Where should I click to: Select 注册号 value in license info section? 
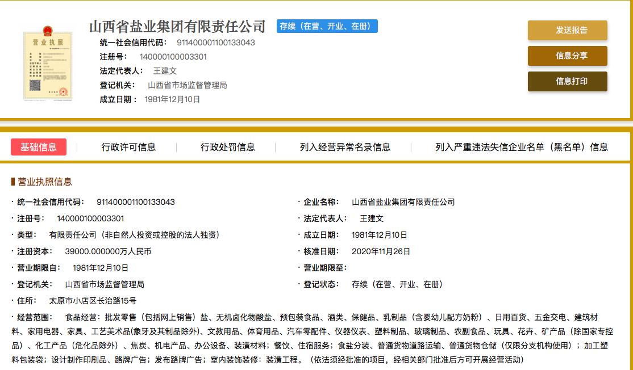click(x=90, y=218)
